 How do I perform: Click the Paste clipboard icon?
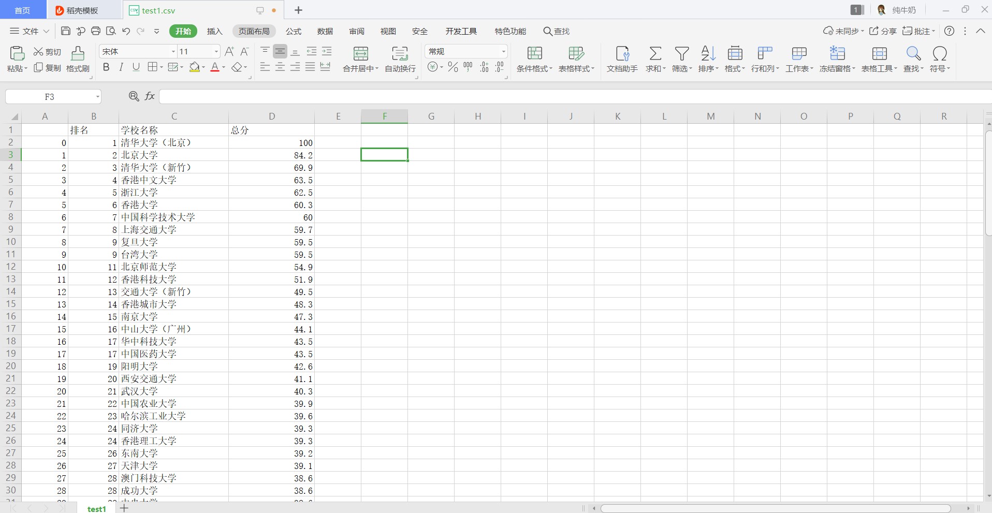(x=17, y=53)
